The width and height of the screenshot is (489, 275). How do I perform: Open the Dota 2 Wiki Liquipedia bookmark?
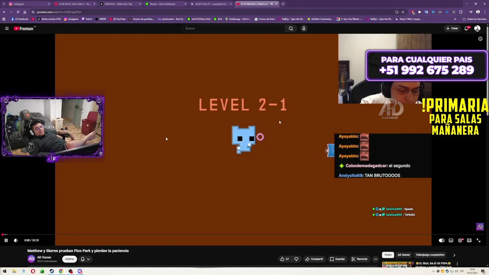[409, 19]
